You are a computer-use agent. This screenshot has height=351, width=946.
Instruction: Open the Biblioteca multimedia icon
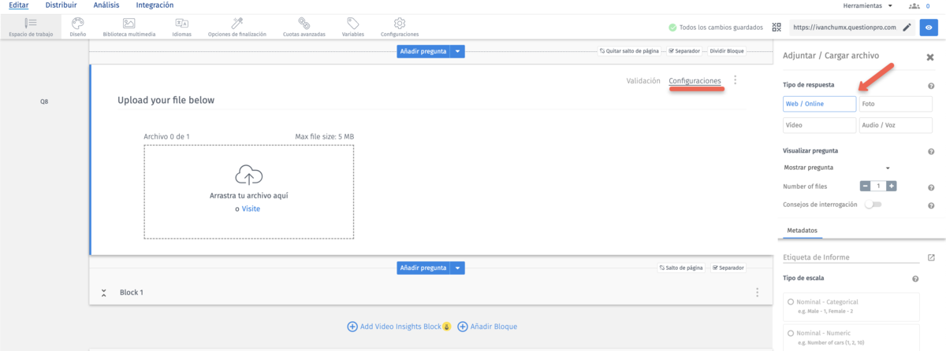coord(129,23)
